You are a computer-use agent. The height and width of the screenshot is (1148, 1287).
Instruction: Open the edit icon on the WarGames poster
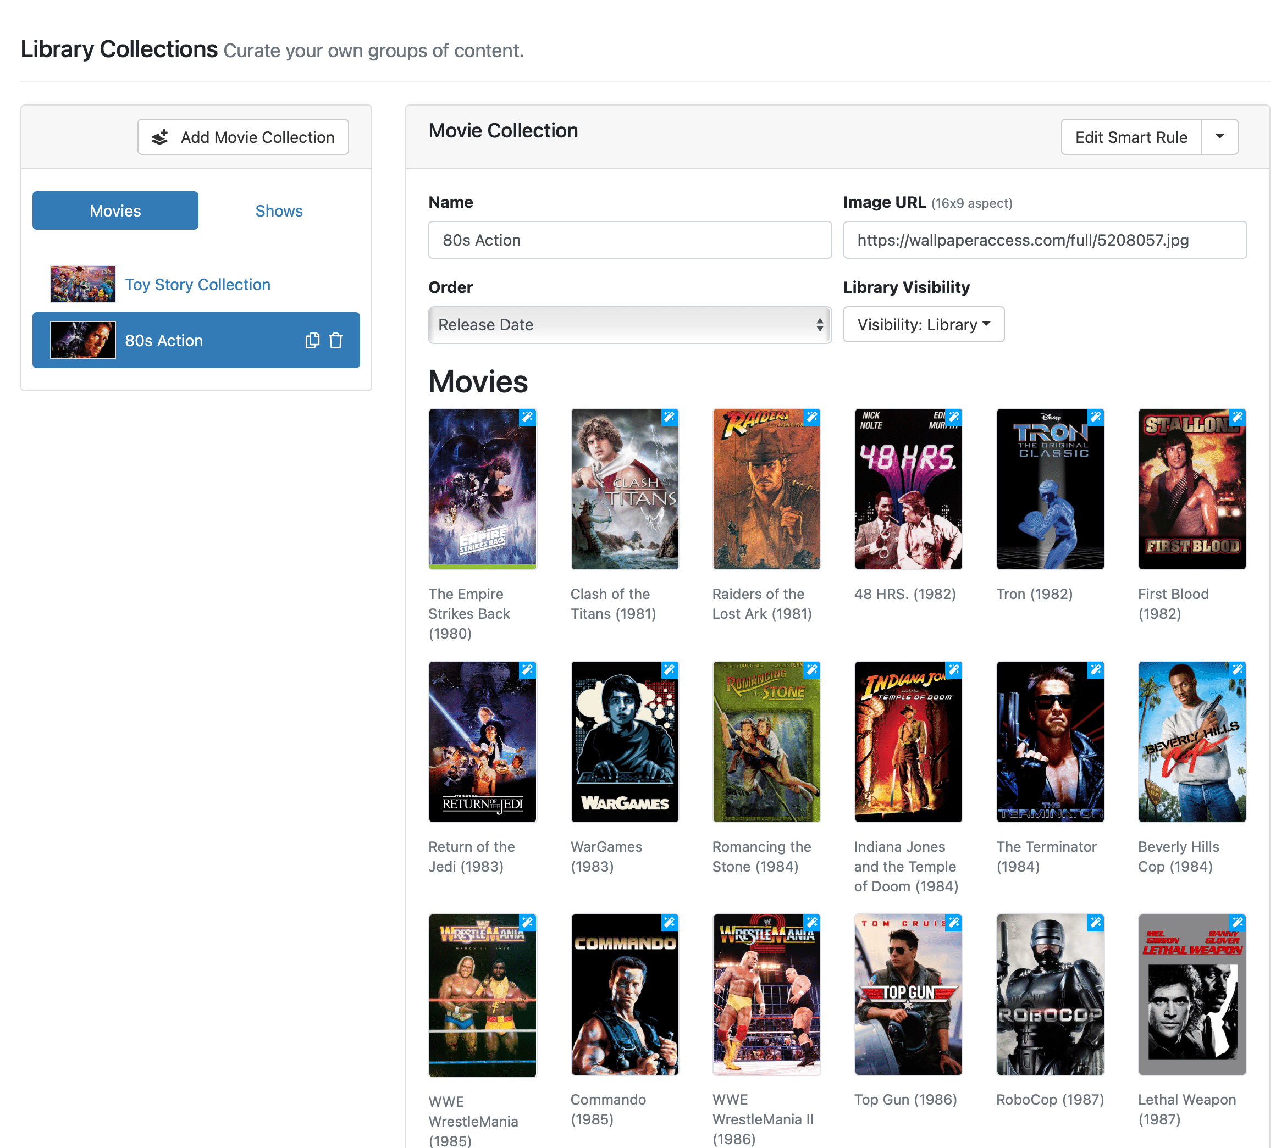pyautogui.click(x=670, y=670)
